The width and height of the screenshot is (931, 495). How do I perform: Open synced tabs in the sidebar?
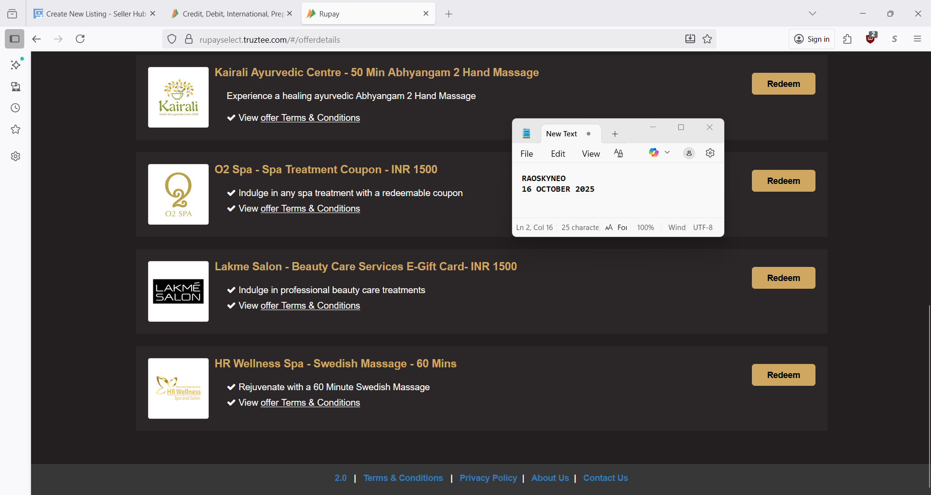16,86
